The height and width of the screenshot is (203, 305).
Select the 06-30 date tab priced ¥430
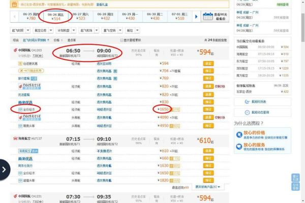click(x=155, y=17)
